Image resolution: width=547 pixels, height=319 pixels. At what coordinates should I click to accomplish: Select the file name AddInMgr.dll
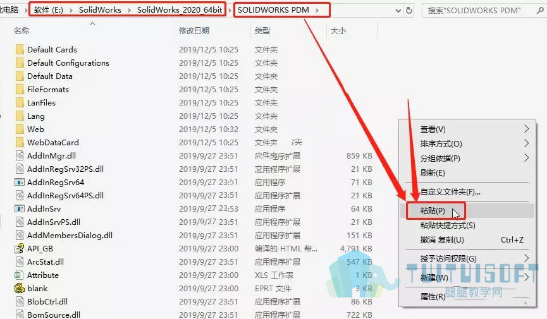point(52,156)
